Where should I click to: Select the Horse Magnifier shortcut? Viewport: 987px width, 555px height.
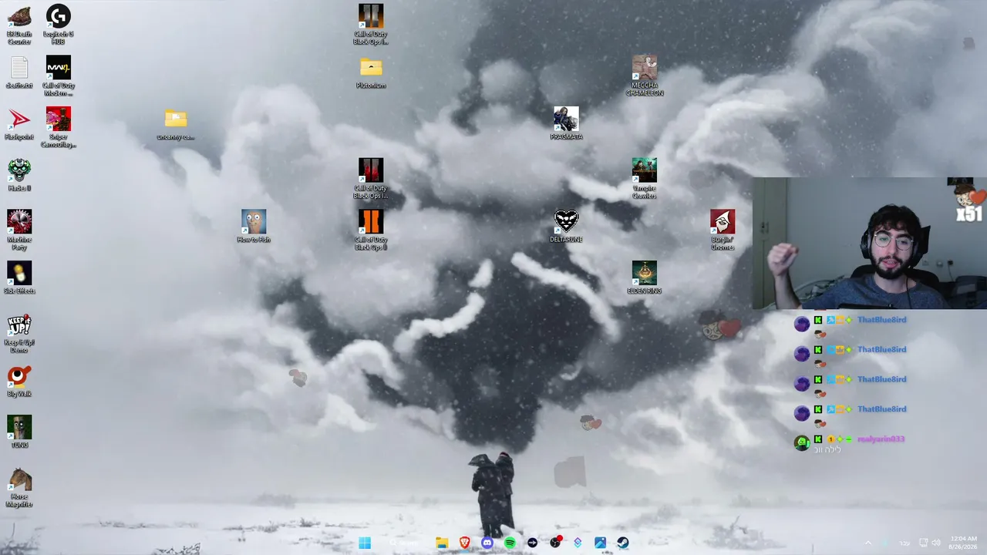coord(19,487)
